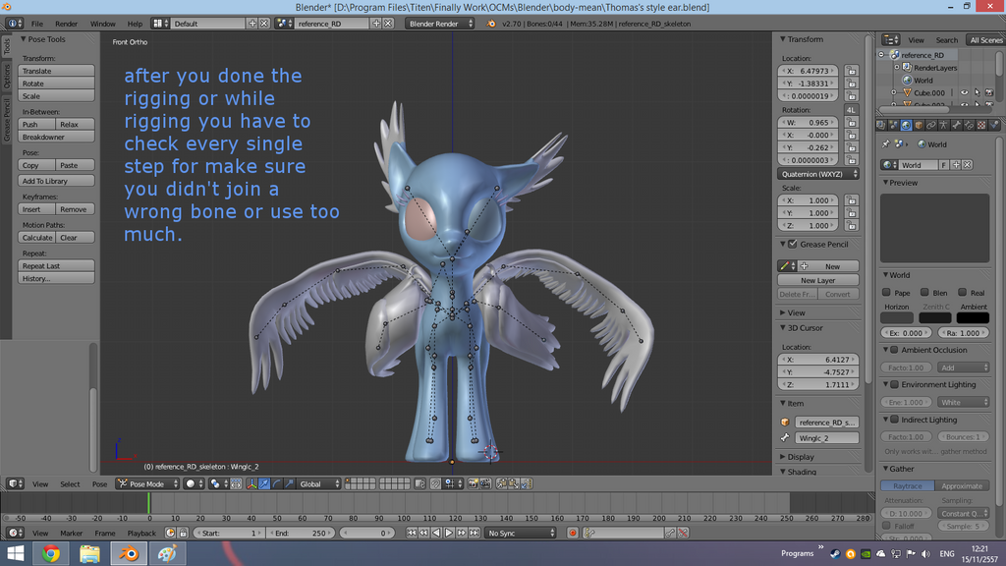The height and width of the screenshot is (566, 1006).
Task: Open the Pose menu in viewport header
Action: [99, 483]
